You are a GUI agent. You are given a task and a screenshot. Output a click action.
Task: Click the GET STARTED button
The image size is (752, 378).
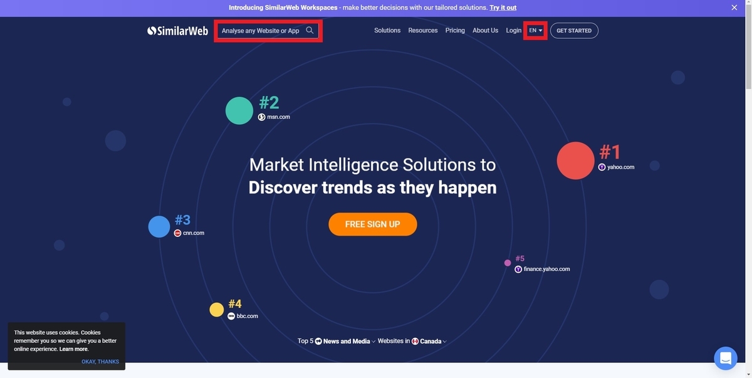click(574, 30)
